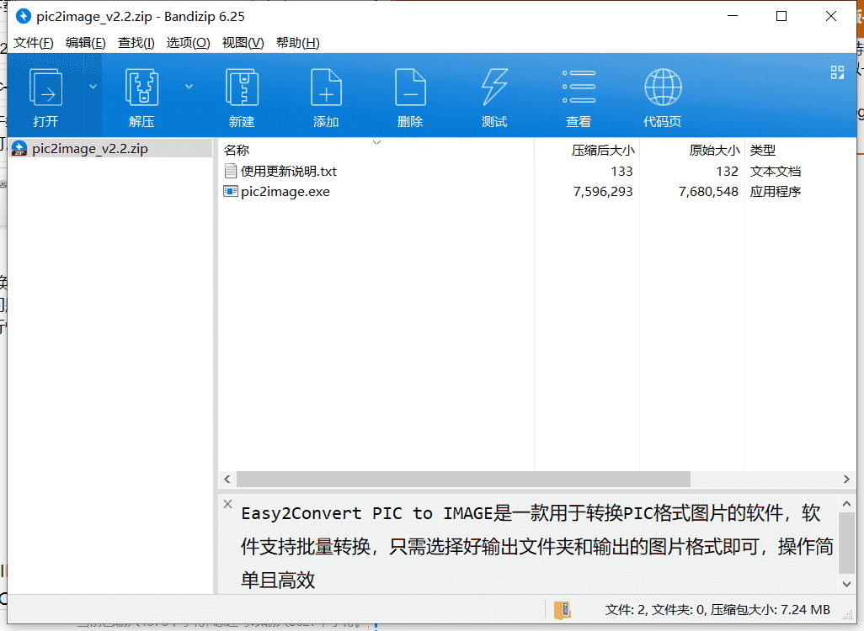
Task: Open the 选项(O) menu
Action: pos(189,43)
